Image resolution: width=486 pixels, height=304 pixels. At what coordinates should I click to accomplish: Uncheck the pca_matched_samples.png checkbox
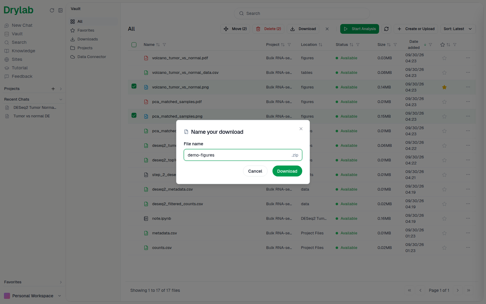click(x=134, y=115)
